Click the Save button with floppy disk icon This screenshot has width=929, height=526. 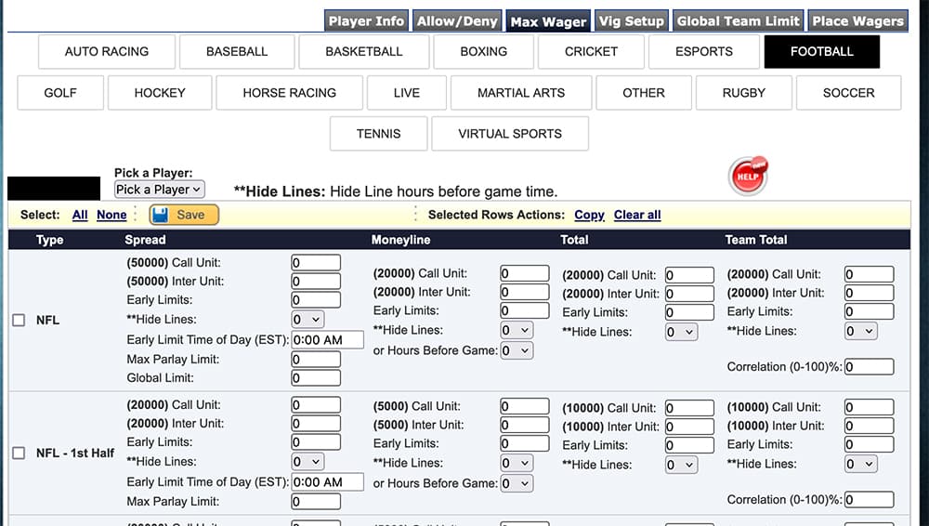tap(184, 215)
